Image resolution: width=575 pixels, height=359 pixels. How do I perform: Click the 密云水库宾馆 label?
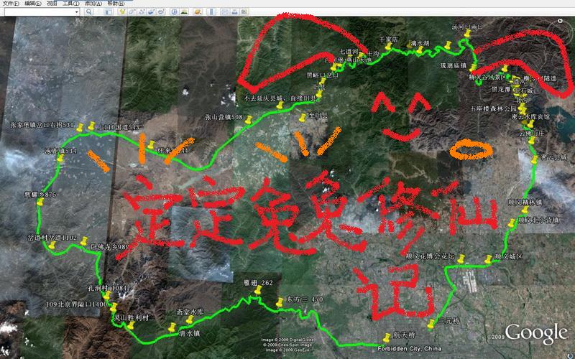coord(531,117)
